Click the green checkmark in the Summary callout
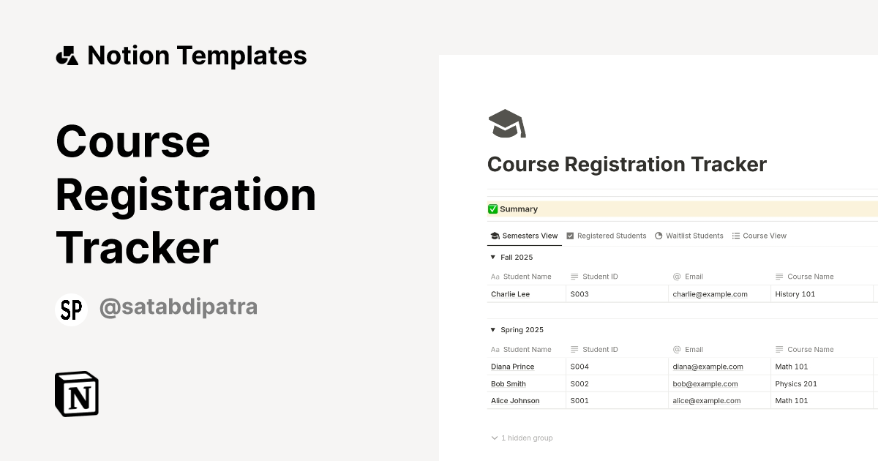Screen dimensions: 878x461 (493, 209)
